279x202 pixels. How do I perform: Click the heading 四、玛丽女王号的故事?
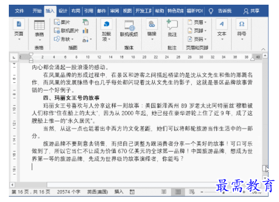pos(71,98)
